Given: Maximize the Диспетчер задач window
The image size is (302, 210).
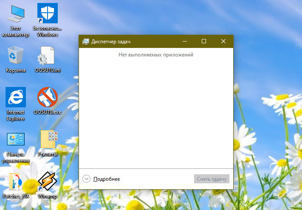Looking at the screenshot, I should tap(204, 41).
